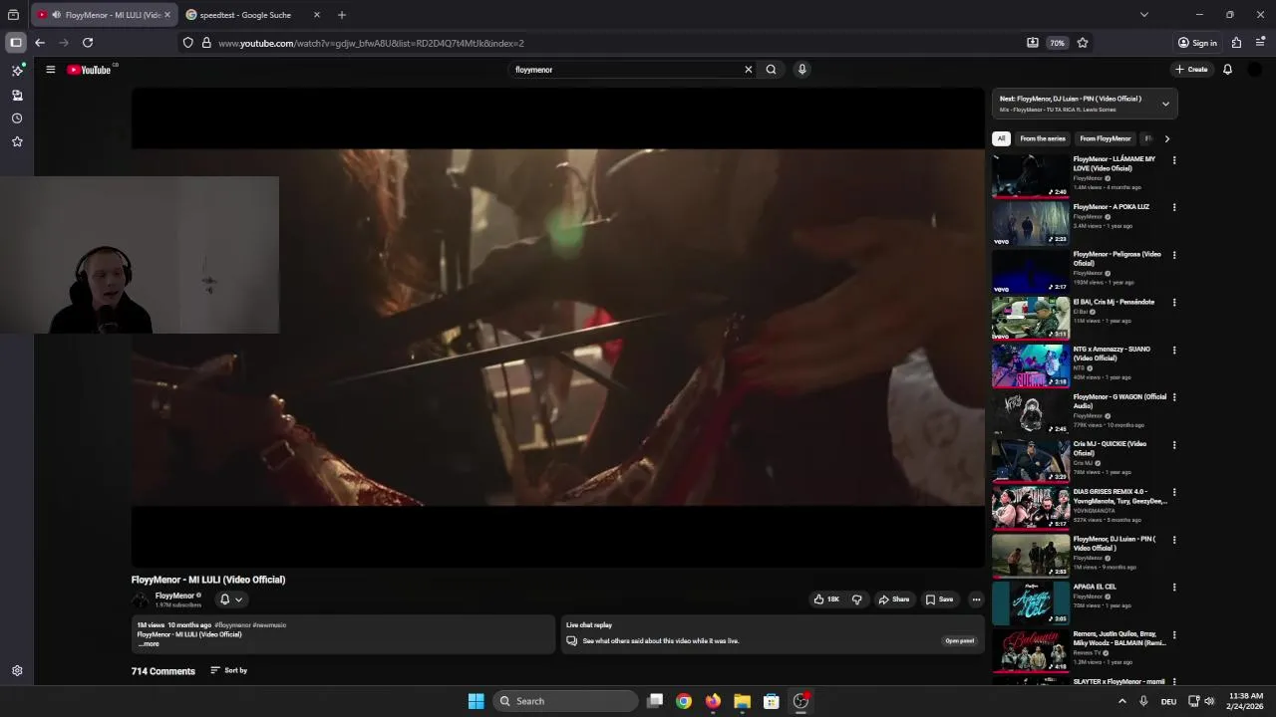Screen dimensions: 1276x717
Task: Reset the 70% zoom level badge
Action: tap(1058, 43)
